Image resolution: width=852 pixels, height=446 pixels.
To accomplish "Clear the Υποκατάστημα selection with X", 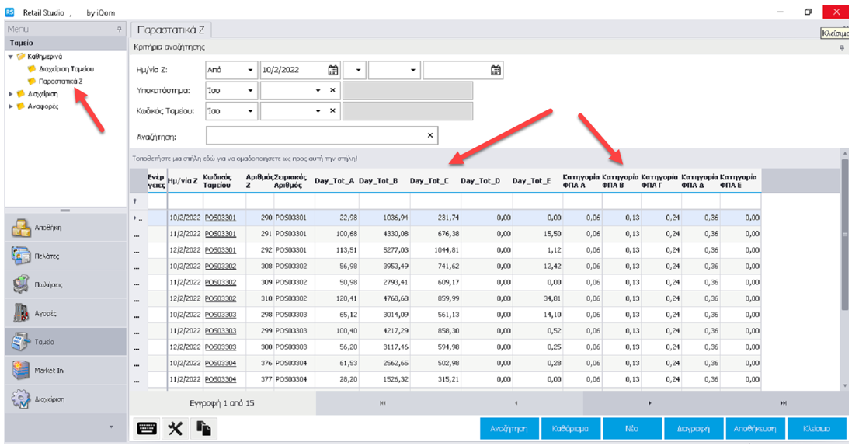I will point(332,91).
